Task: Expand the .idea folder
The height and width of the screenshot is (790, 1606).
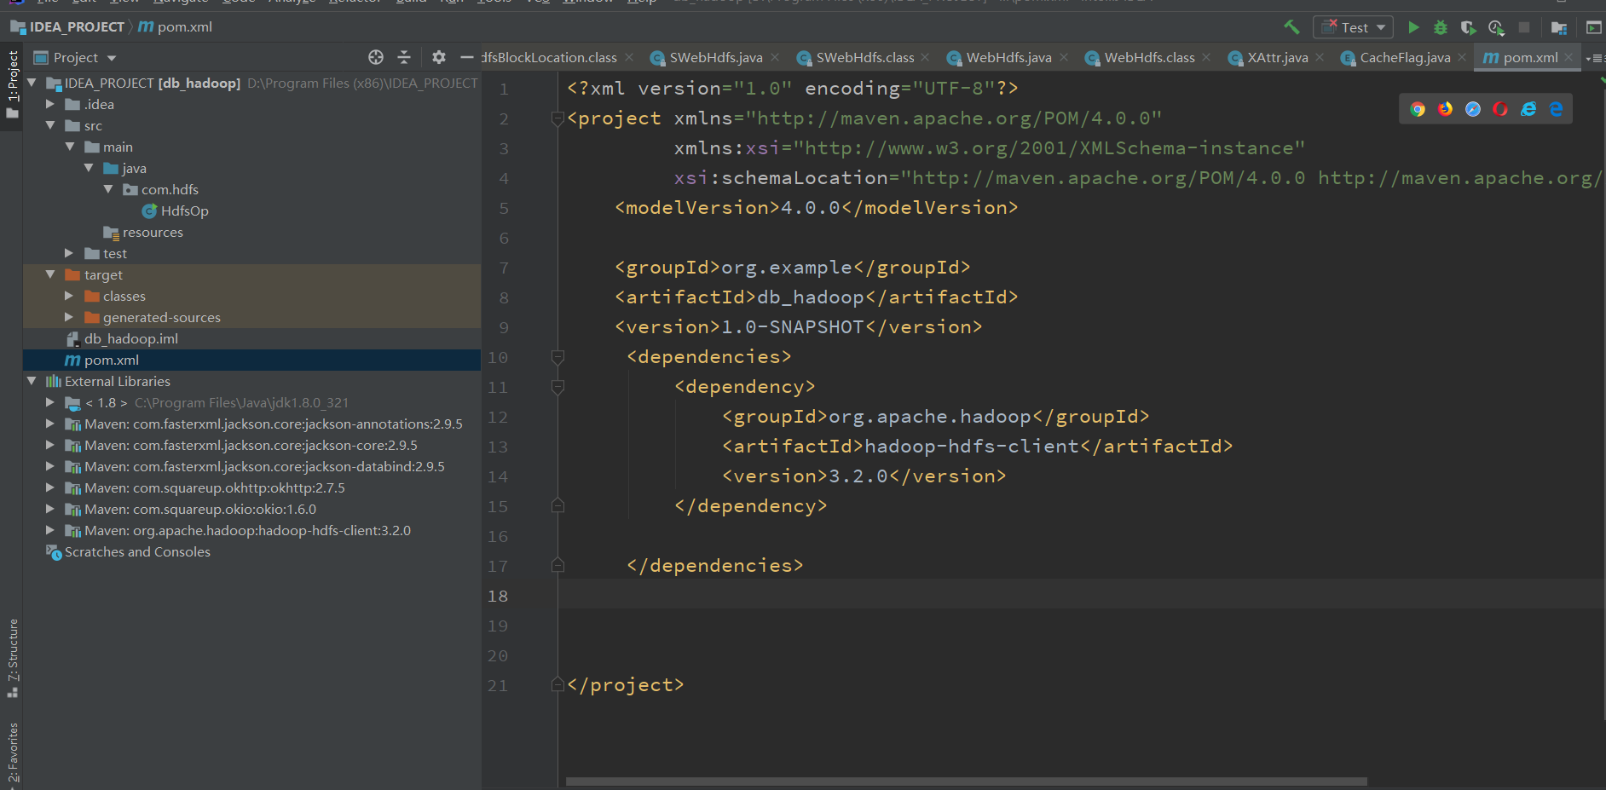Action: pyautogui.click(x=50, y=104)
